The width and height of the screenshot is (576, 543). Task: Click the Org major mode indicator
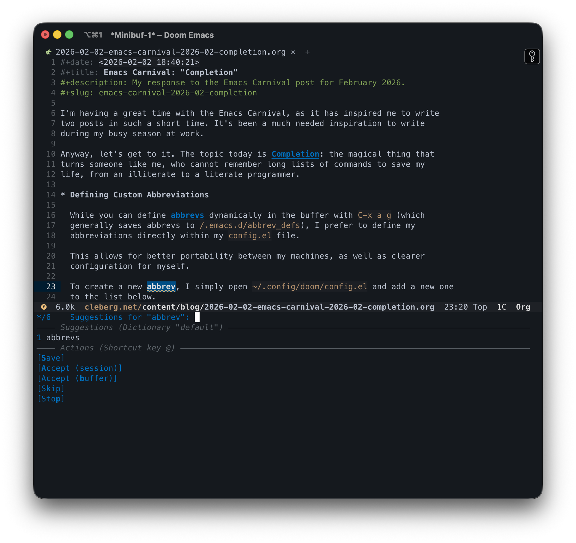pos(523,307)
